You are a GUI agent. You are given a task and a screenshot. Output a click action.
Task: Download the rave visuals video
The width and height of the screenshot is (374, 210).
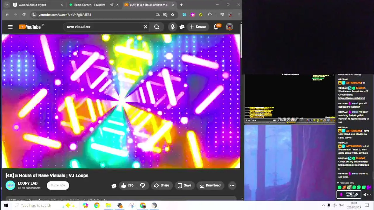210,185
